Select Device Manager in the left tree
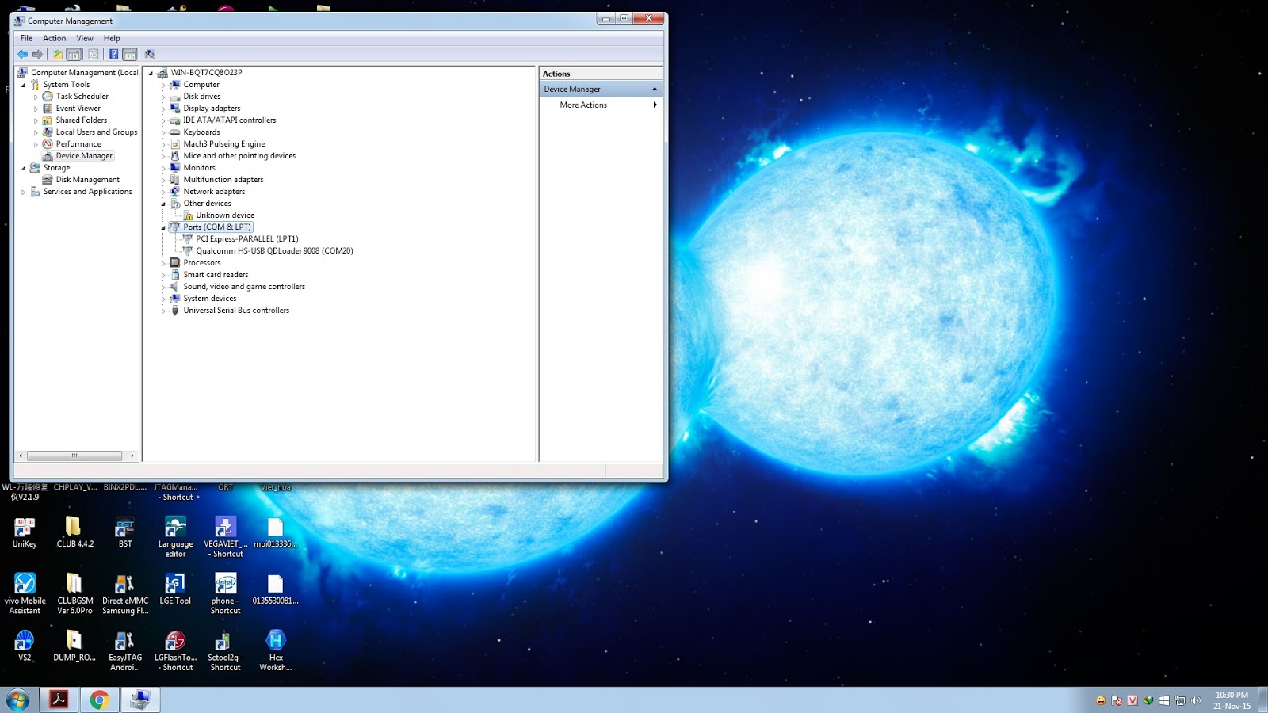Viewport: 1268px width, 713px height. tap(84, 156)
